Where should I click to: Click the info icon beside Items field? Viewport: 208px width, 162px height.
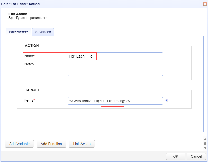point(166,100)
